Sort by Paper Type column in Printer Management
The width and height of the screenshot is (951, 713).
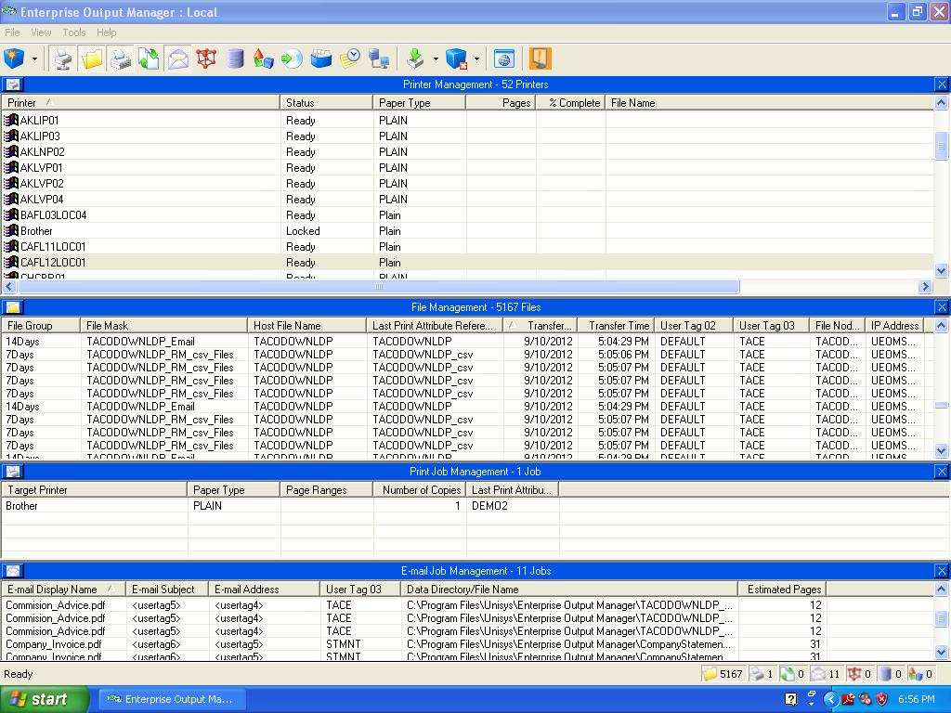tap(419, 103)
